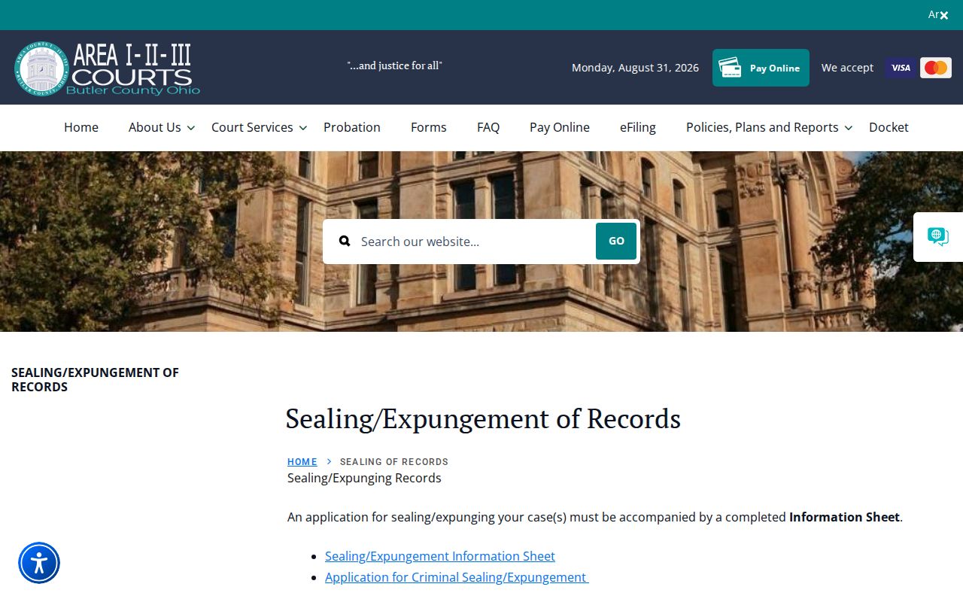Expand Policies, Plans and Reports chevron

coord(849,128)
